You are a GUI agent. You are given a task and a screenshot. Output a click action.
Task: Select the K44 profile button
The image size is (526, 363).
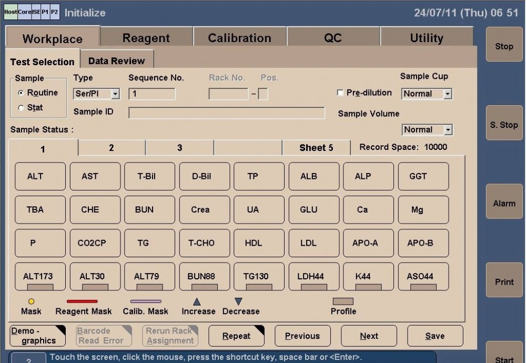(x=368, y=276)
